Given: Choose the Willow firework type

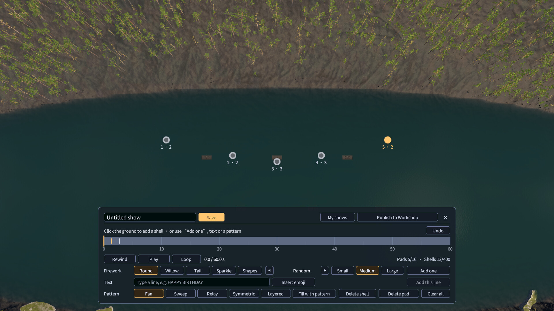Looking at the screenshot, I should click(172, 270).
